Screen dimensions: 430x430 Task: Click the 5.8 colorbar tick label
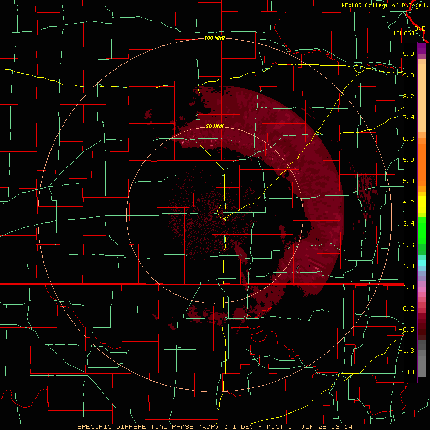[408, 160]
